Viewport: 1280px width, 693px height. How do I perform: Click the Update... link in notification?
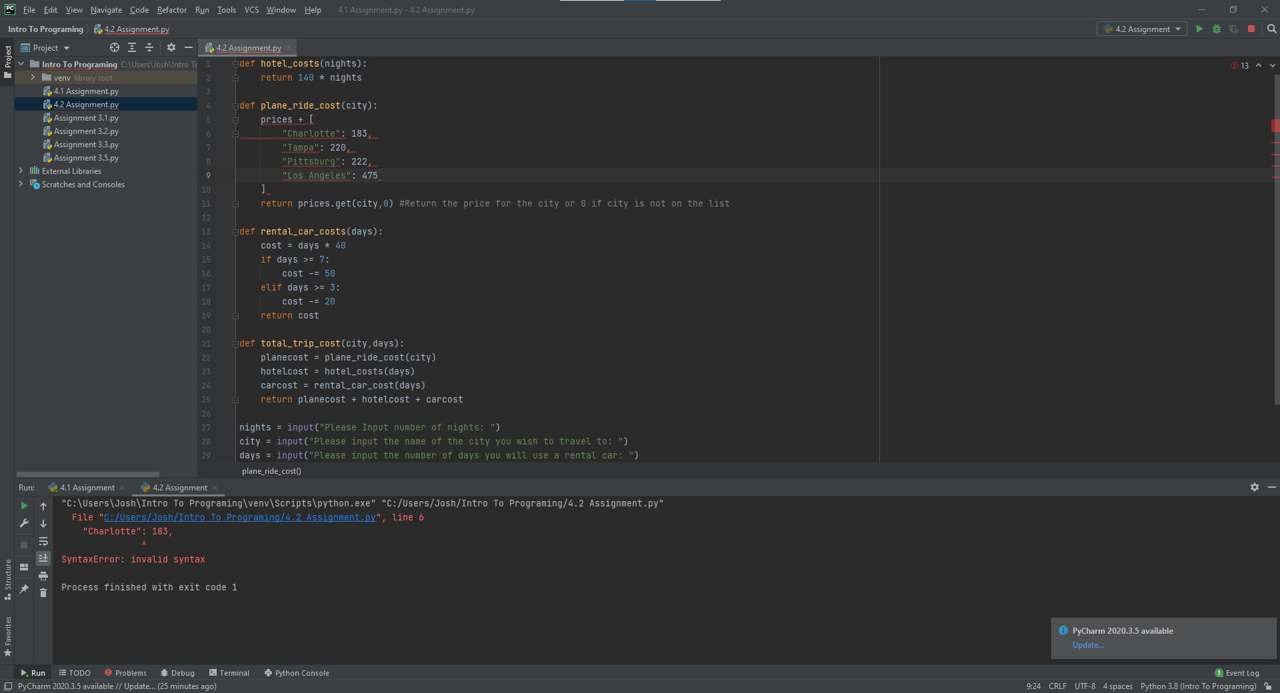point(1087,645)
